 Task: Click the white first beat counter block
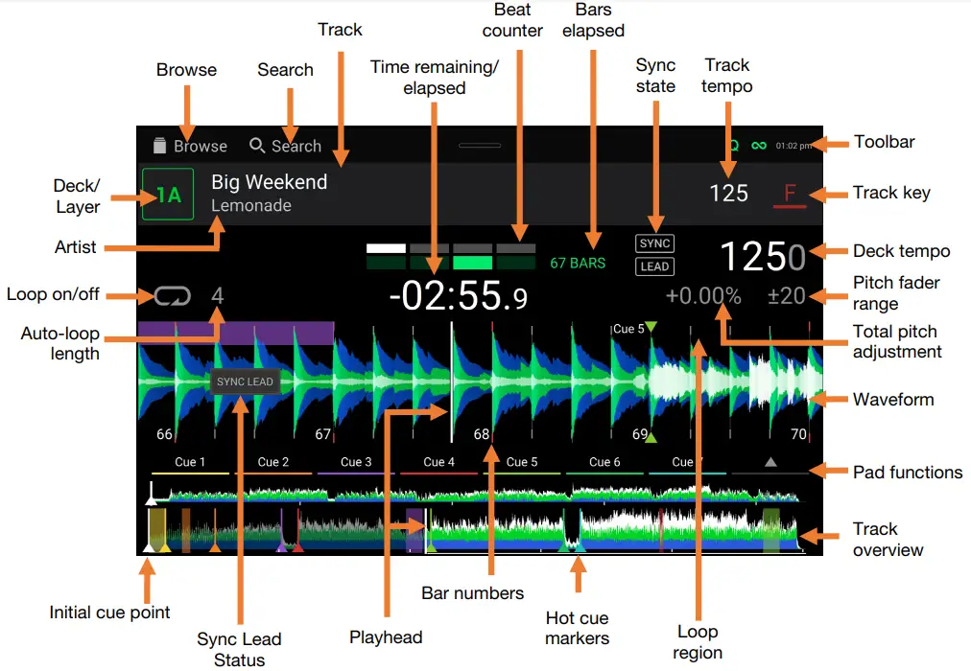(386, 248)
